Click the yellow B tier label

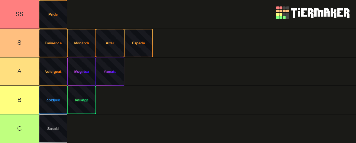coord(20,100)
